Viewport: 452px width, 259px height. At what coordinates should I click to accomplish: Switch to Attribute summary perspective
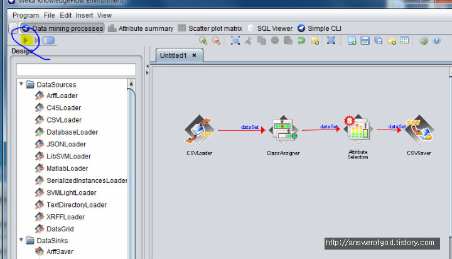pyautogui.click(x=141, y=28)
